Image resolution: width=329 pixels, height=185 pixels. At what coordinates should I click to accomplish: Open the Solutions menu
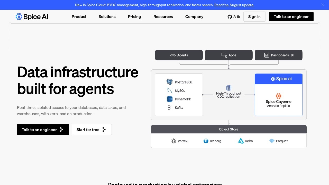pos(107,17)
